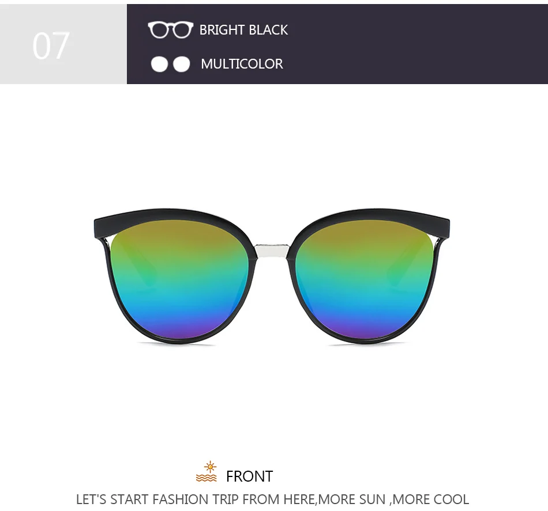The height and width of the screenshot is (511, 548).
Task: Click the fashion trip slogan text
Action: (273, 499)
